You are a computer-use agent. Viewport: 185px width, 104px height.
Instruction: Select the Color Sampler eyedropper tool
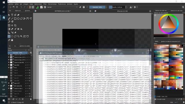point(12,29)
